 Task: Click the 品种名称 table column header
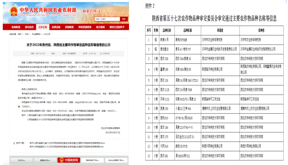pos(167,30)
